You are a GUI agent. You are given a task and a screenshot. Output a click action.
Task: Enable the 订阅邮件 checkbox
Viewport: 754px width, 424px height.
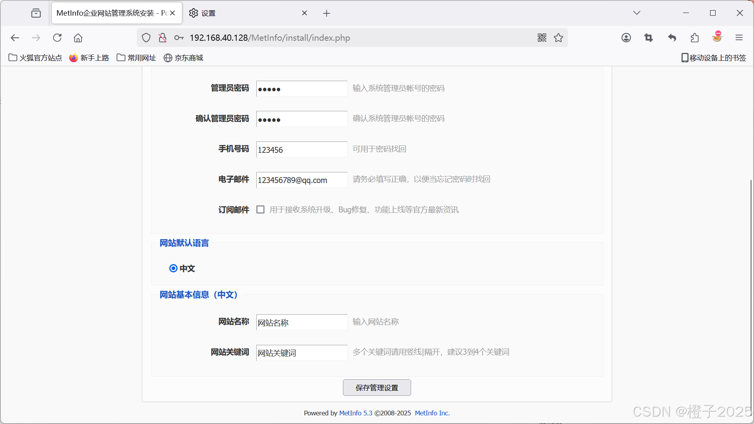click(261, 210)
